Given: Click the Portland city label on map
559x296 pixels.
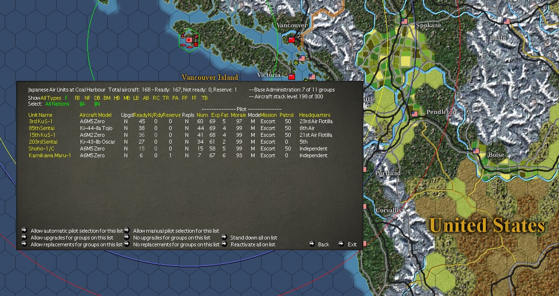Looking at the screenshot, I should click(x=387, y=173).
